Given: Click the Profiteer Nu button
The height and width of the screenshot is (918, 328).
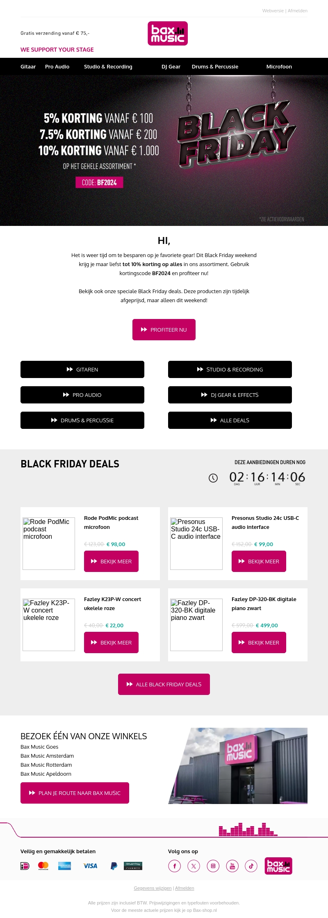Looking at the screenshot, I should (x=164, y=330).
